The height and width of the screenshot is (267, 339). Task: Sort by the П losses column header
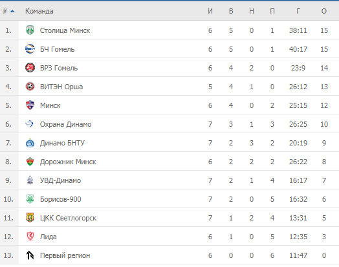point(272,11)
